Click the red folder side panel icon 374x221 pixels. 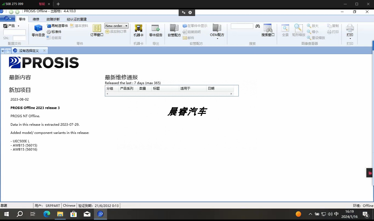pos(370,173)
